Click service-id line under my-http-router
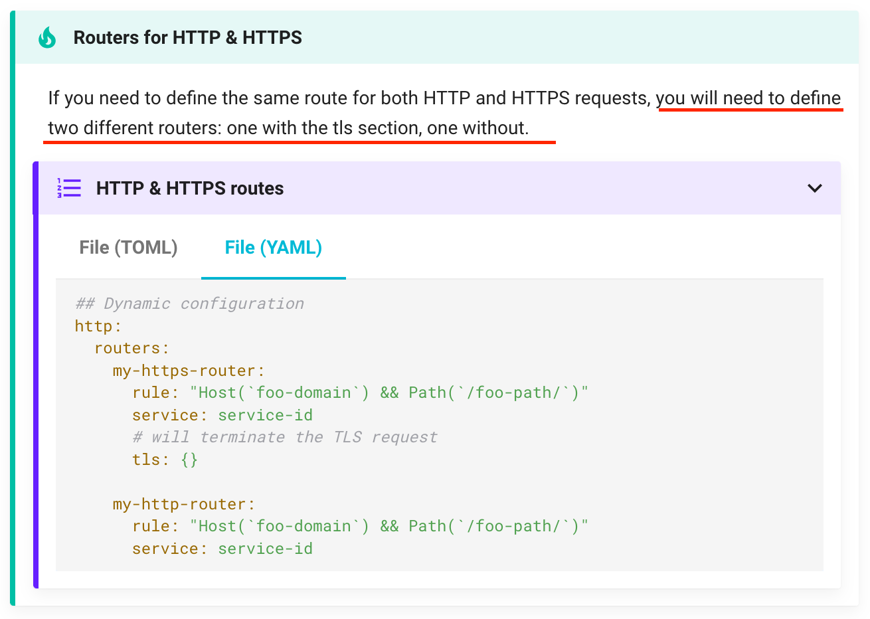This screenshot has width=870, height=619. (222, 549)
